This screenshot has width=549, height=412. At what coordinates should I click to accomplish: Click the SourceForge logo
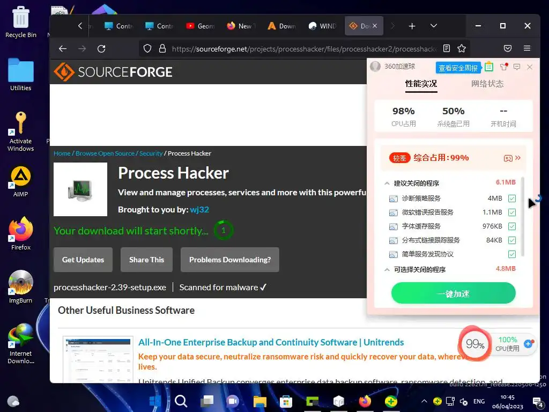[x=113, y=72]
